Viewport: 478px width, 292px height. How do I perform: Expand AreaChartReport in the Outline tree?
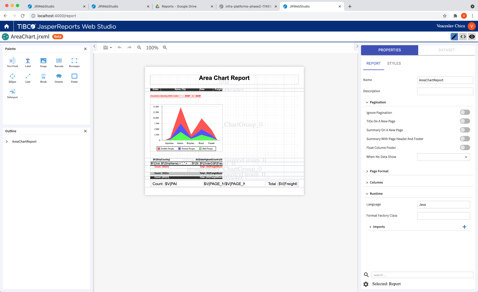[x=7, y=142]
